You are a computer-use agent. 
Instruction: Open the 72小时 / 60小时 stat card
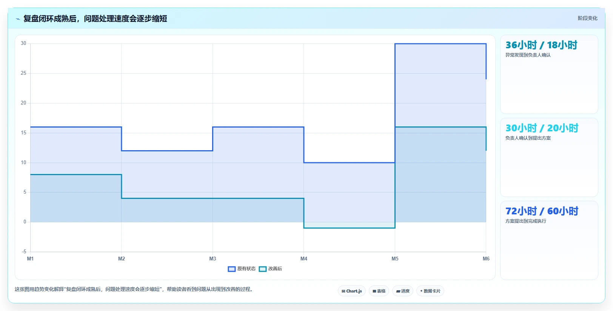coord(549,240)
